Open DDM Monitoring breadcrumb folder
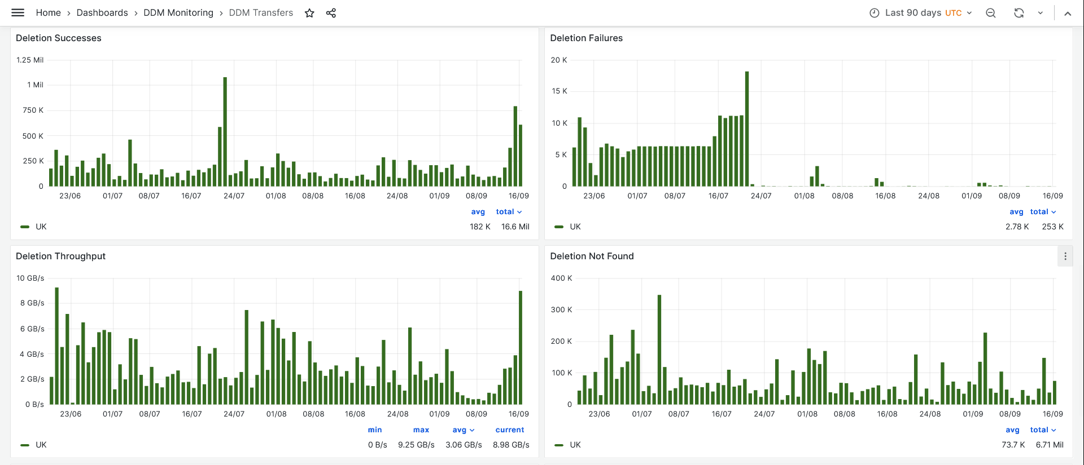Image resolution: width=1084 pixels, height=465 pixels. [x=178, y=13]
